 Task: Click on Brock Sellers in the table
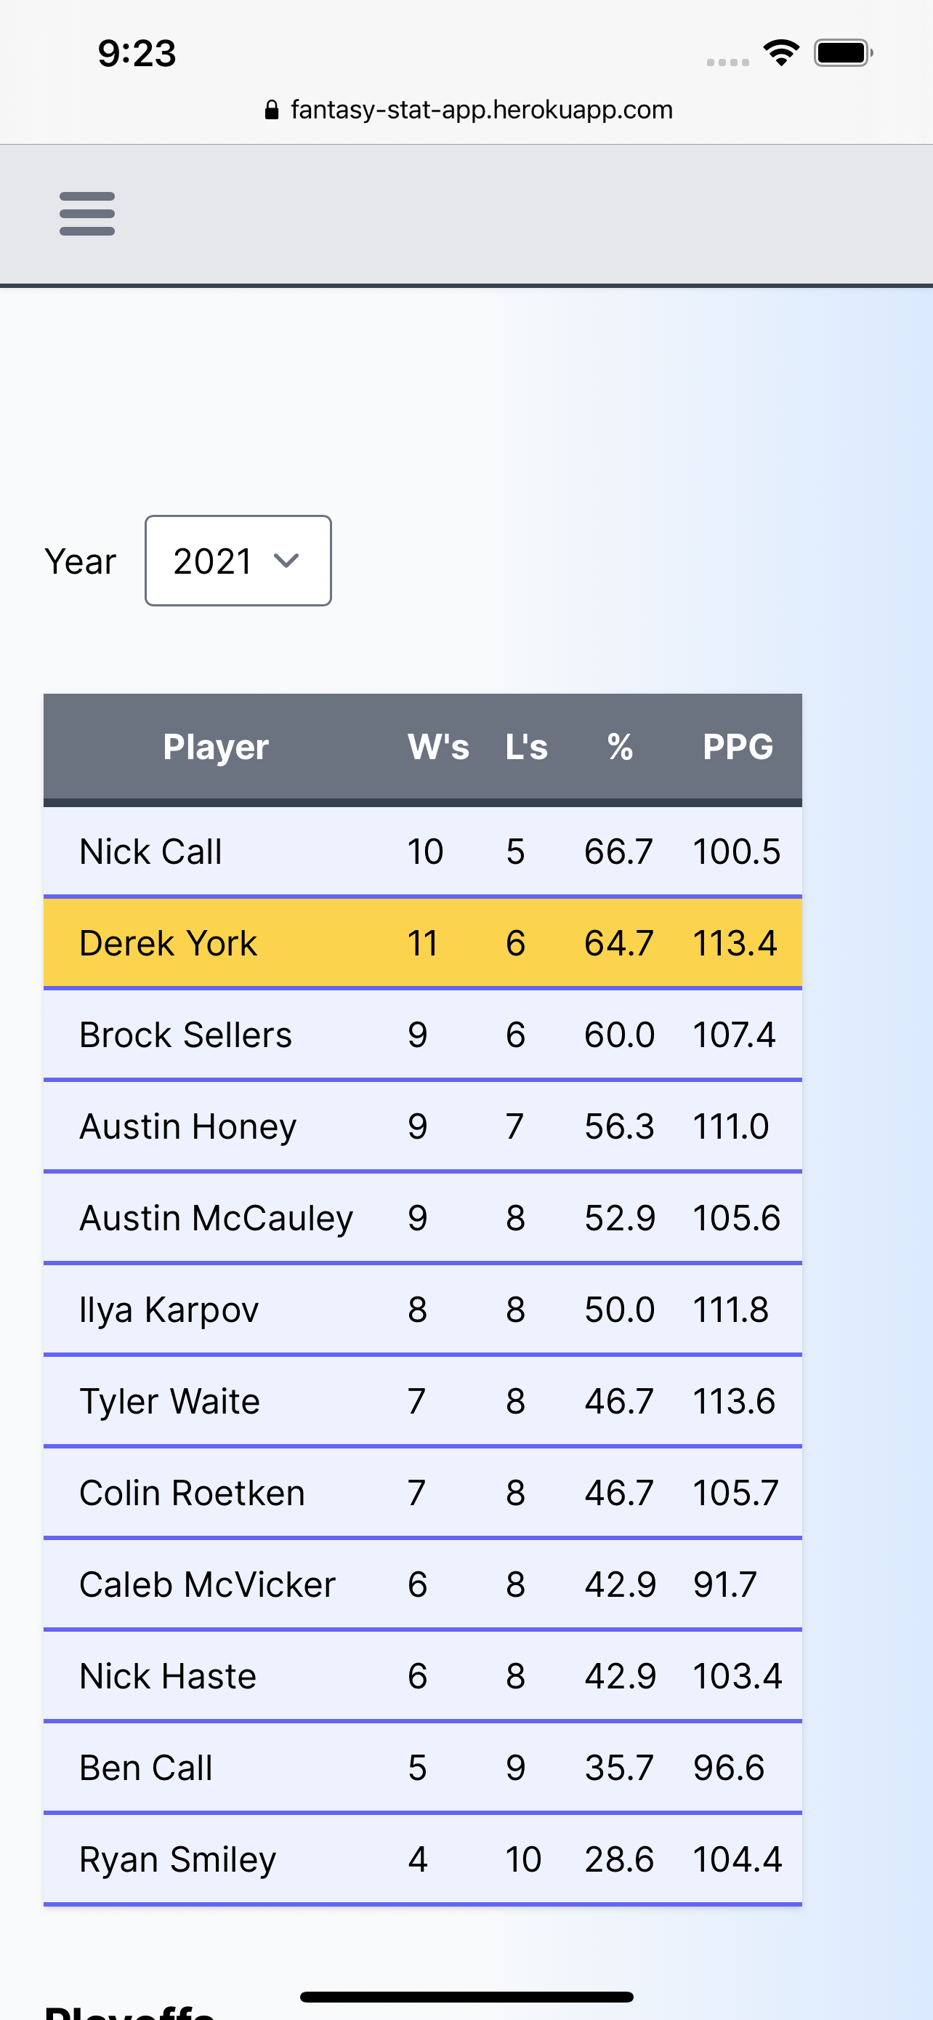186,1034
